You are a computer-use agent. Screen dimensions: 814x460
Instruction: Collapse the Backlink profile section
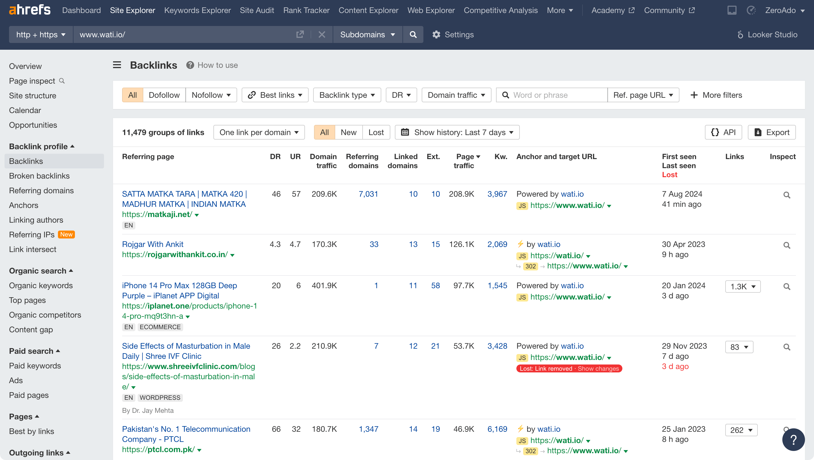click(41, 146)
